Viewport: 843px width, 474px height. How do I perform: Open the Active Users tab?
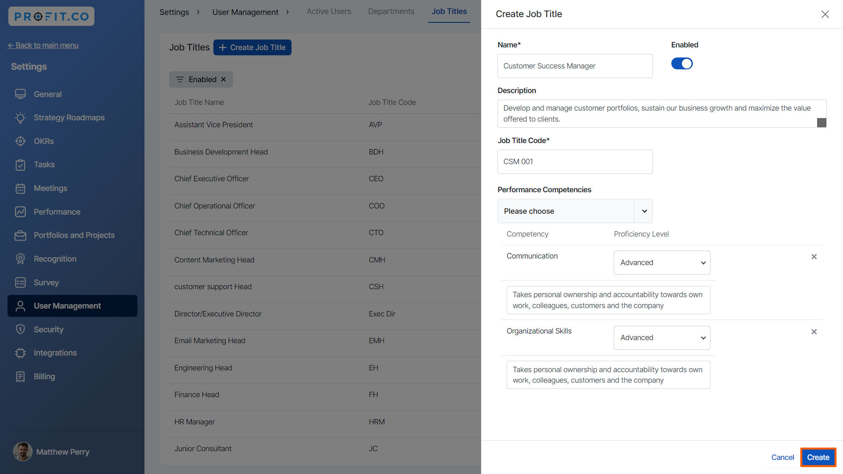(x=328, y=11)
